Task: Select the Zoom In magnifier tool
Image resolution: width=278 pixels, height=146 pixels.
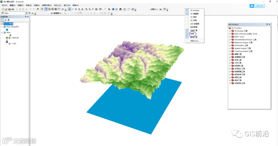Action: [x=86, y=9]
